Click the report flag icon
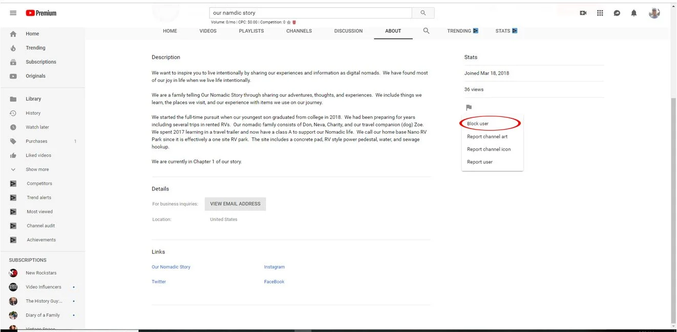 point(468,108)
